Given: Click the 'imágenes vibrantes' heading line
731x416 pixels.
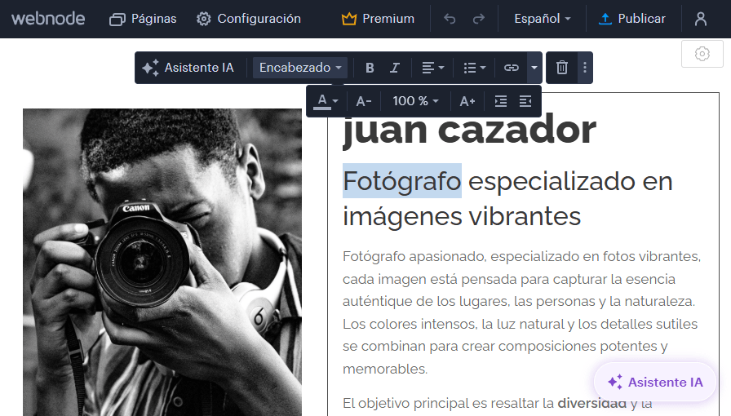Looking at the screenshot, I should 462,216.
